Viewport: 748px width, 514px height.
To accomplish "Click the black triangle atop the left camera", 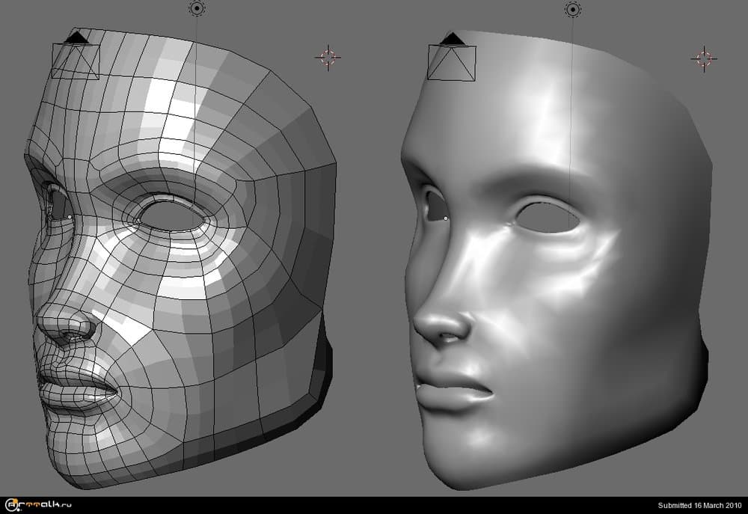I will click(x=75, y=37).
